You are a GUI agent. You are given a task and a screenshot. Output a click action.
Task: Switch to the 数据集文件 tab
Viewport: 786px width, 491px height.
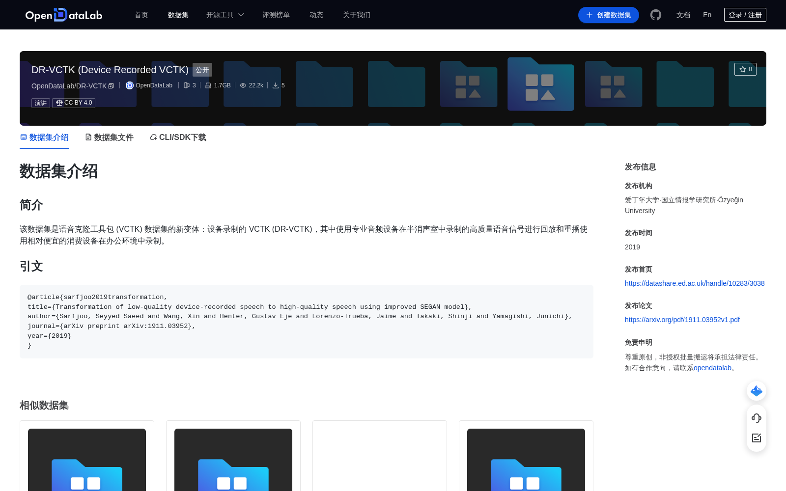tap(109, 137)
